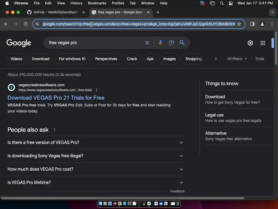This screenshot has width=278, height=209.
Task: Go back using the browser back arrow
Action: (6, 24)
